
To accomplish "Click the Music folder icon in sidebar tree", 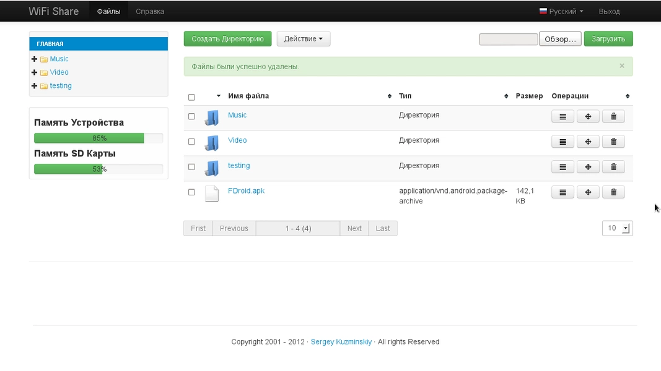I will click(x=44, y=59).
